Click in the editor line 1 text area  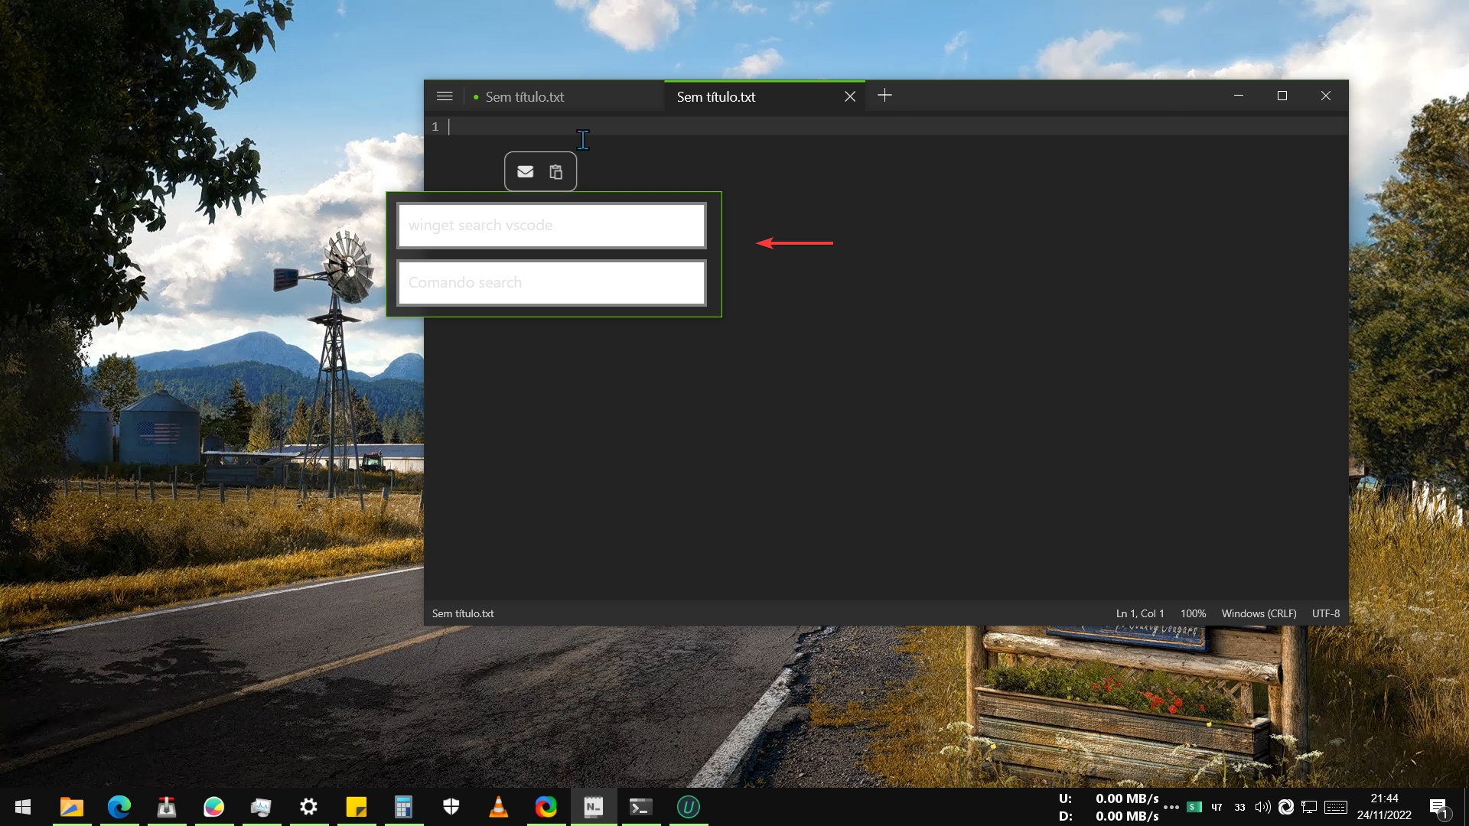click(x=842, y=127)
